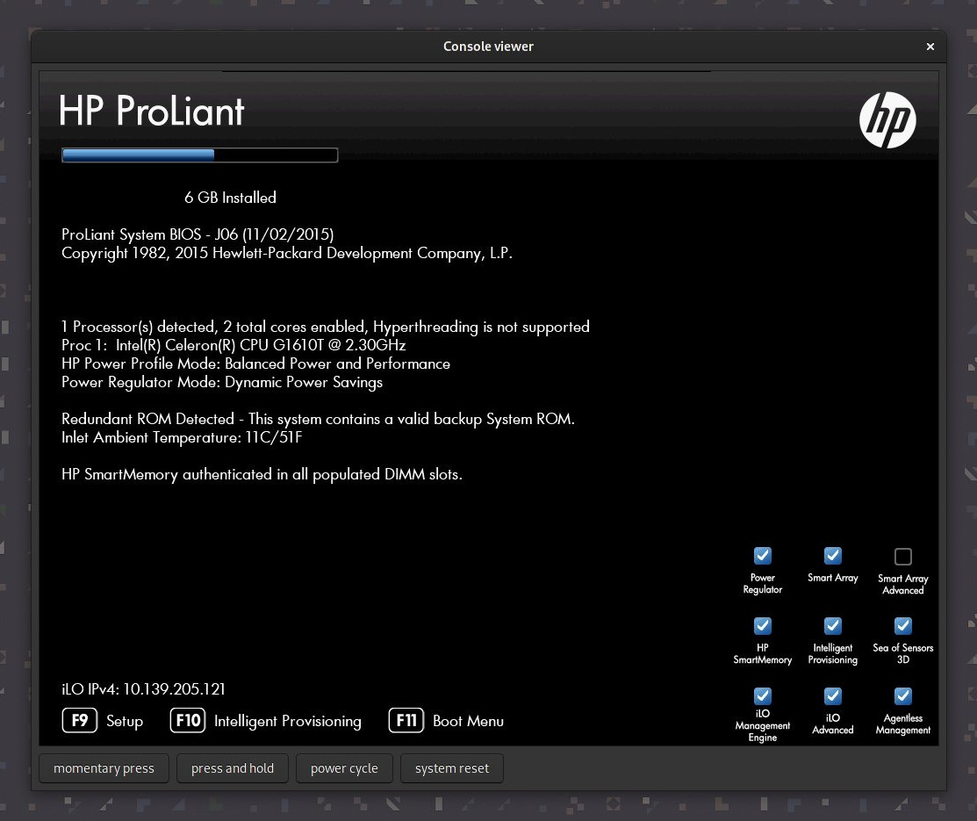Viewport: 977px width, 821px height.
Task: Click the iLO Advanced checkbox
Action: coord(833,695)
